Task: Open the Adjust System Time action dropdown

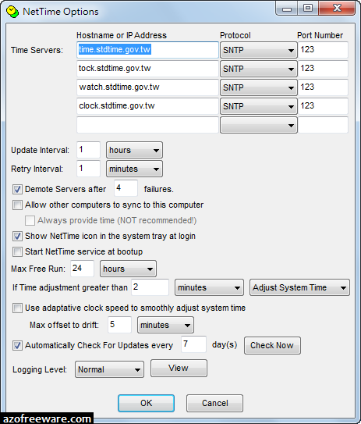Action: click(299, 287)
